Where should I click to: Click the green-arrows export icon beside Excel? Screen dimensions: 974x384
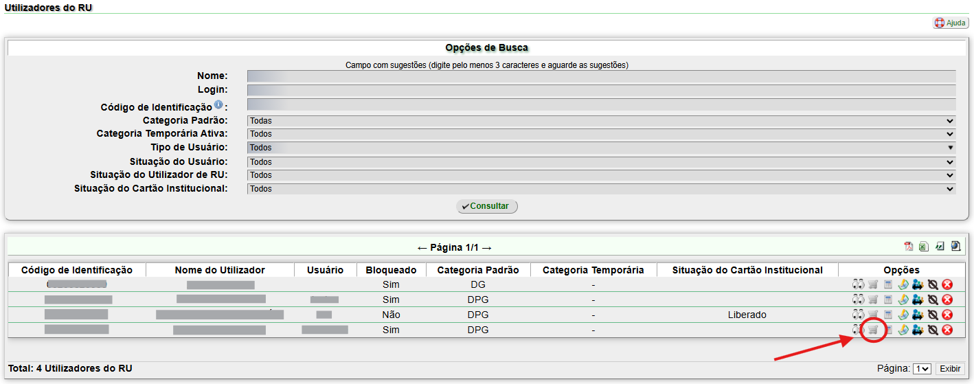(940, 247)
